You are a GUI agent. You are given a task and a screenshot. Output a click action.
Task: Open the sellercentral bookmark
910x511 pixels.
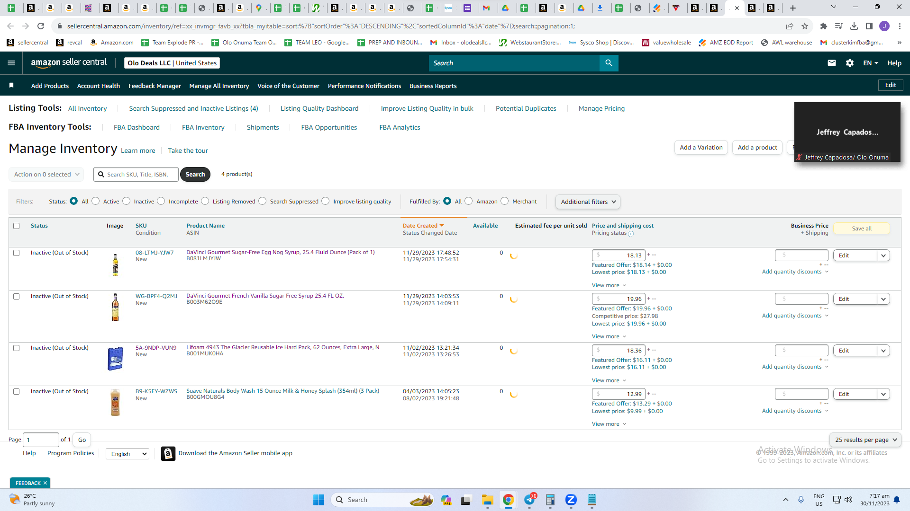click(x=28, y=43)
